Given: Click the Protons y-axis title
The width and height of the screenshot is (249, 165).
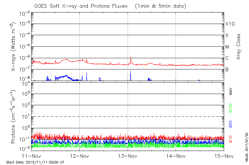Looking at the screenshot, I should pos(14,117).
